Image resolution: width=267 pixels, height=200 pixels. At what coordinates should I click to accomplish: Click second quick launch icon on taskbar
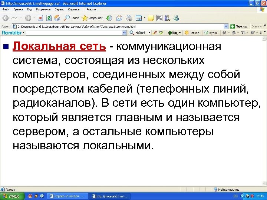click(x=36, y=196)
